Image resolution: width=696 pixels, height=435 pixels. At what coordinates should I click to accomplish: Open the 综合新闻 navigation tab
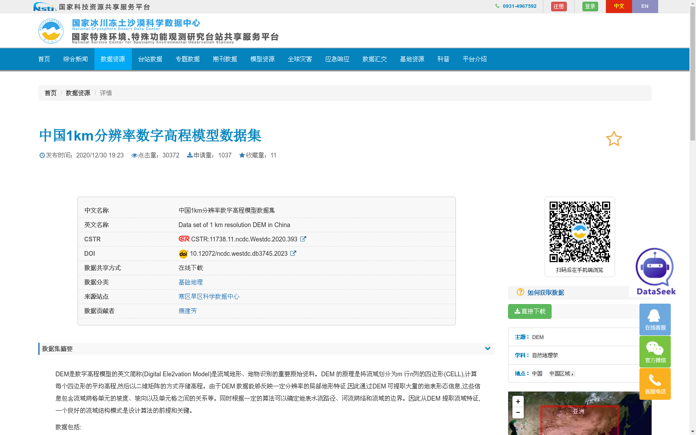(x=76, y=59)
